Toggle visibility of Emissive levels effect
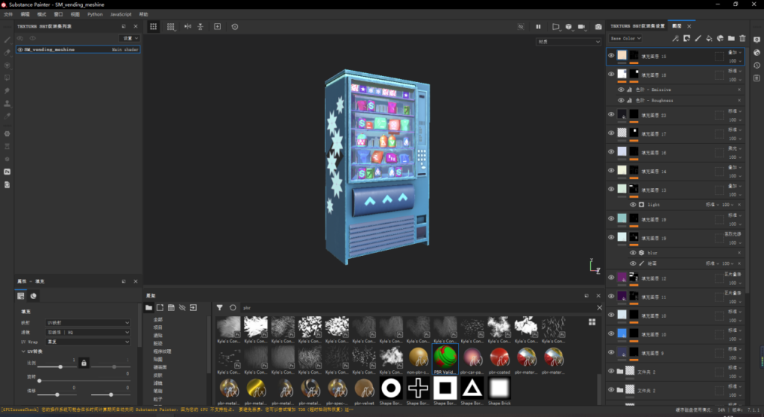This screenshot has width=764, height=417. (621, 90)
